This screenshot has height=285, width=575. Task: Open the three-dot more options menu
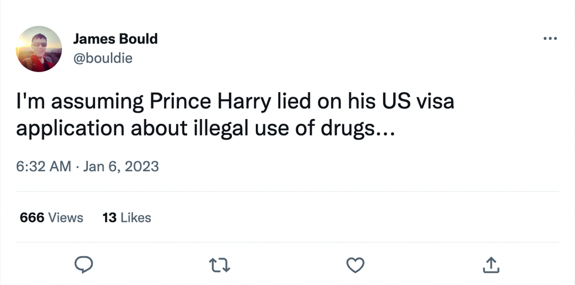click(550, 39)
